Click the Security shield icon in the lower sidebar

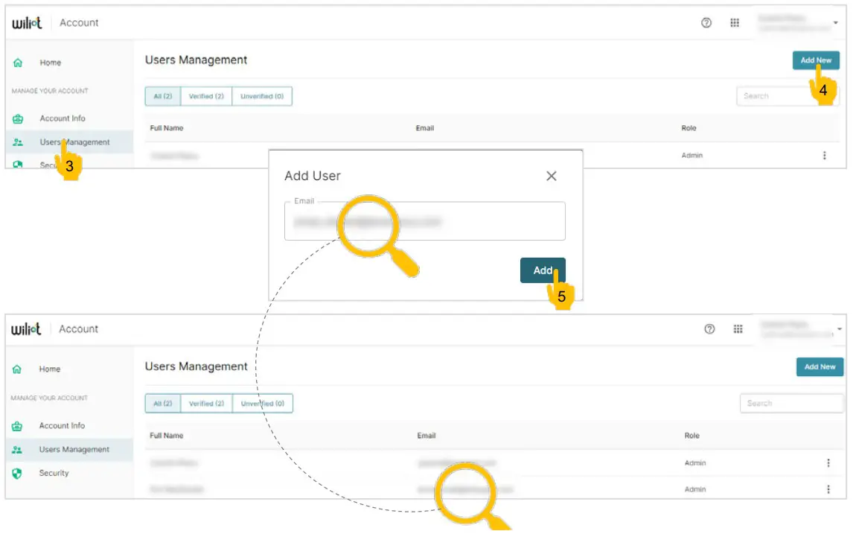18,473
